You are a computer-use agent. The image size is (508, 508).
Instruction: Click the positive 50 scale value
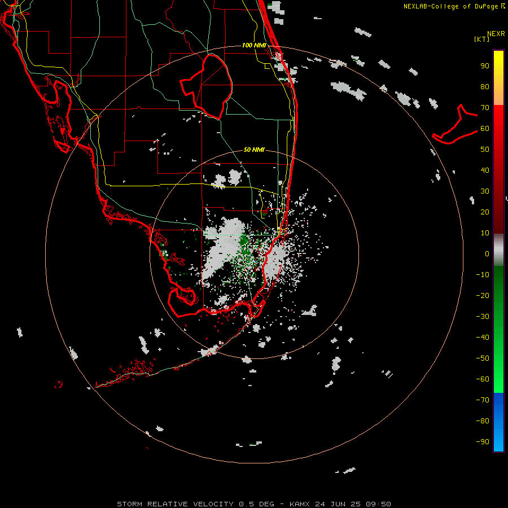coord(485,150)
